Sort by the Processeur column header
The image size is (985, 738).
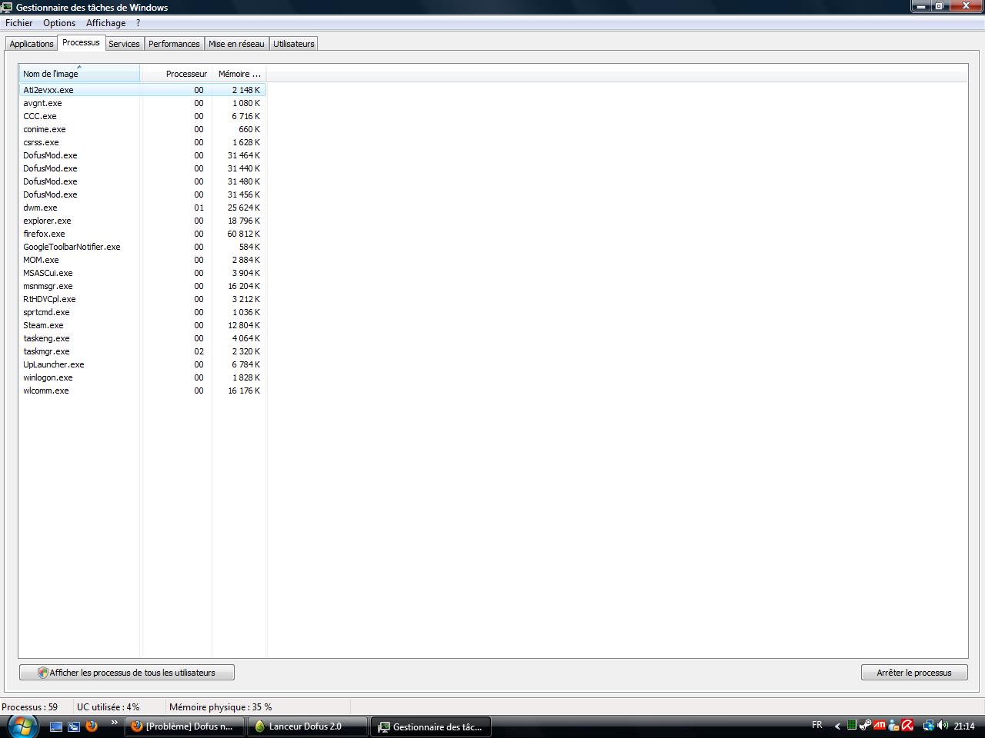point(176,74)
